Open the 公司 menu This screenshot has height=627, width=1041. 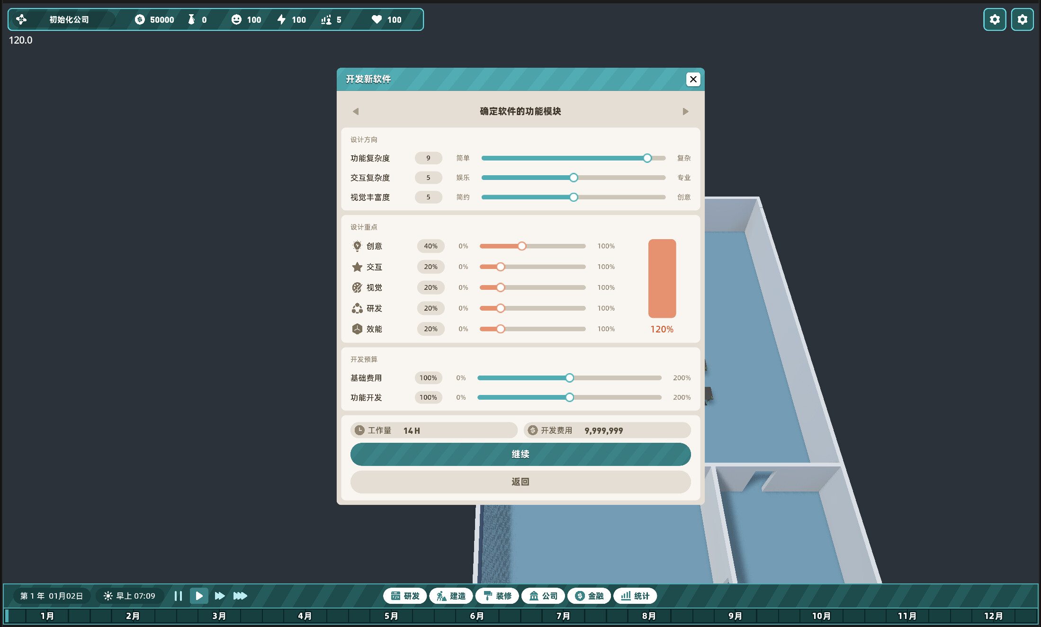click(x=543, y=596)
